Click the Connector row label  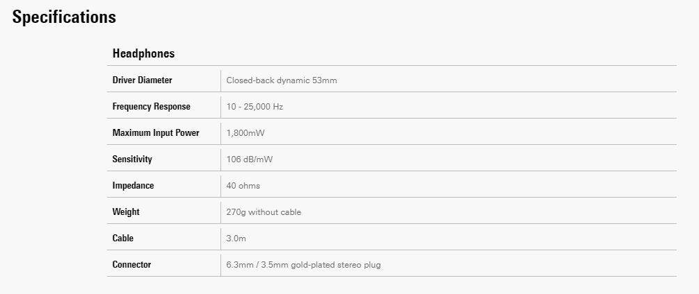coord(131,265)
